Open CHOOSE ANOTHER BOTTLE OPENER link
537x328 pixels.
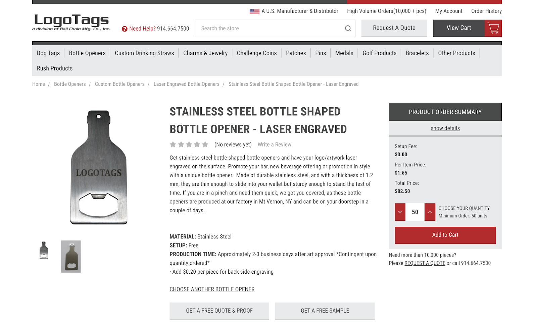(212, 289)
